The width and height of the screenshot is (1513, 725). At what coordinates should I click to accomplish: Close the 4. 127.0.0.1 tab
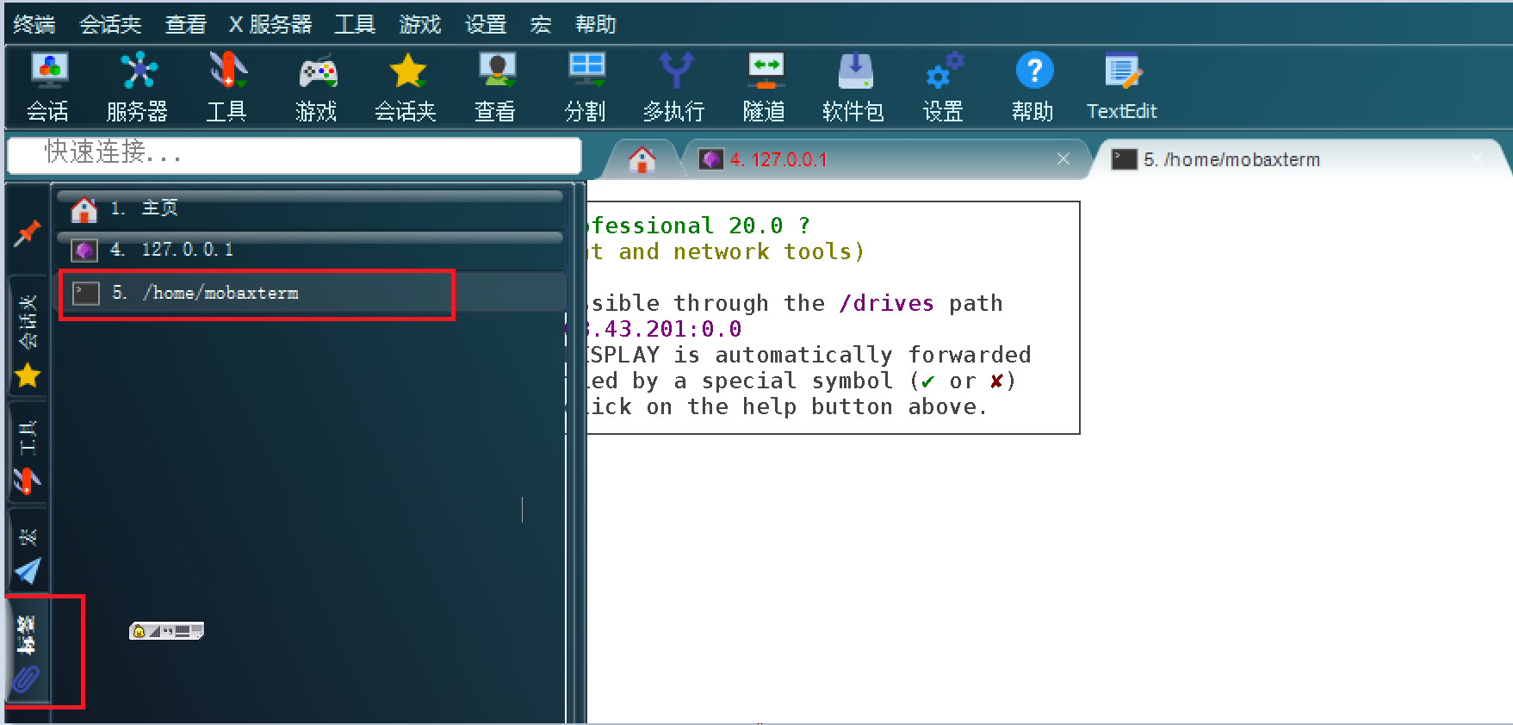(x=1063, y=159)
